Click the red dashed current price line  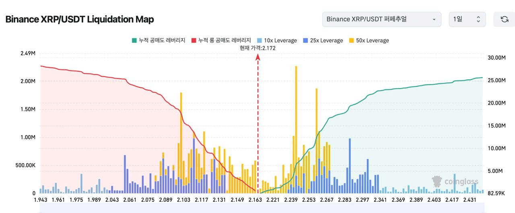(258, 120)
